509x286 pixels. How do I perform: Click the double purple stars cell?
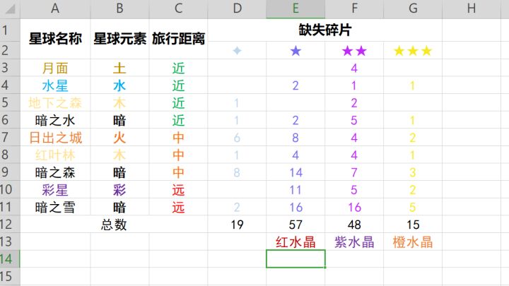pyautogui.click(x=354, y=51)
